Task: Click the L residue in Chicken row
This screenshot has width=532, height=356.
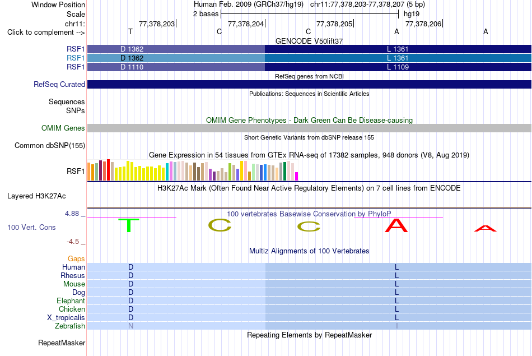Action: (x=396, y=309)
